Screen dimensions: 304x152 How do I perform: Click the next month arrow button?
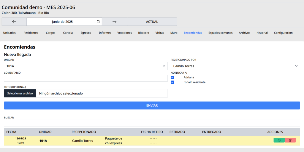114,22
